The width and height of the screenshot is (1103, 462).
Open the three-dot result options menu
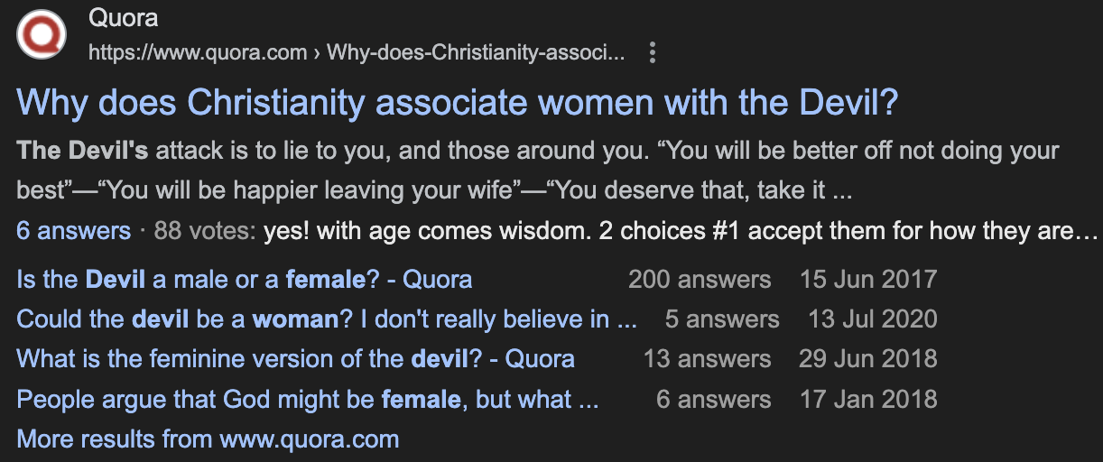653,53
